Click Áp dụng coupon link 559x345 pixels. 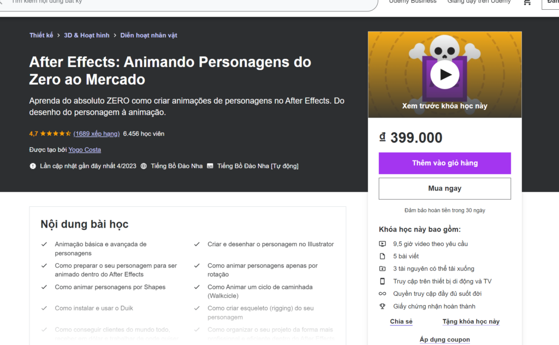[x=444, y=340]
